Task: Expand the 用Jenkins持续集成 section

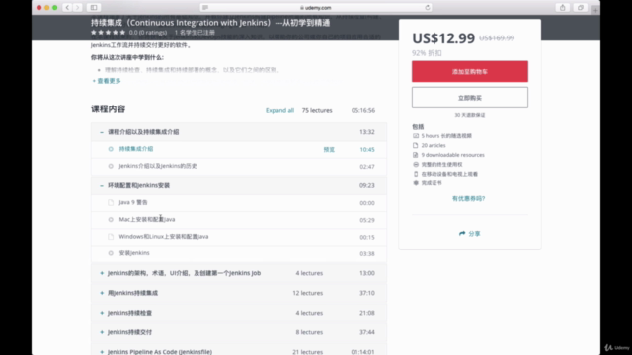Action: click(239, 293)
